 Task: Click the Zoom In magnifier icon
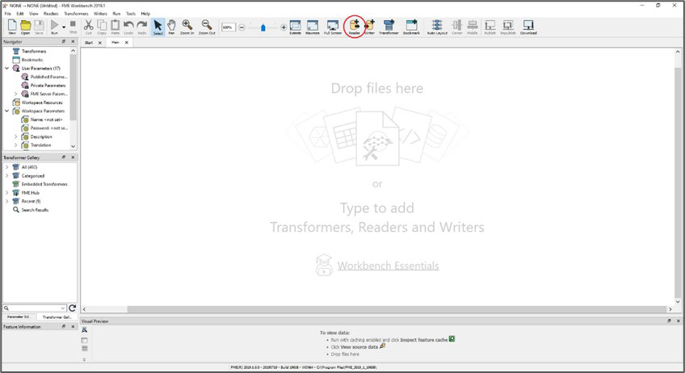click(x=187, y=27)
